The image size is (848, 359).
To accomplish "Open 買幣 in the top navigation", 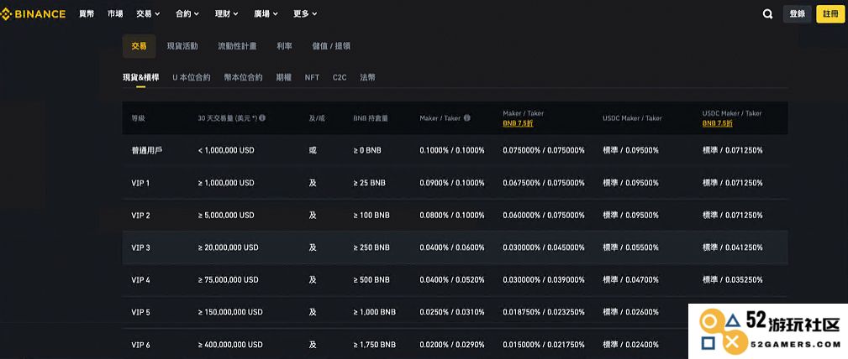I will click(87, 14).
